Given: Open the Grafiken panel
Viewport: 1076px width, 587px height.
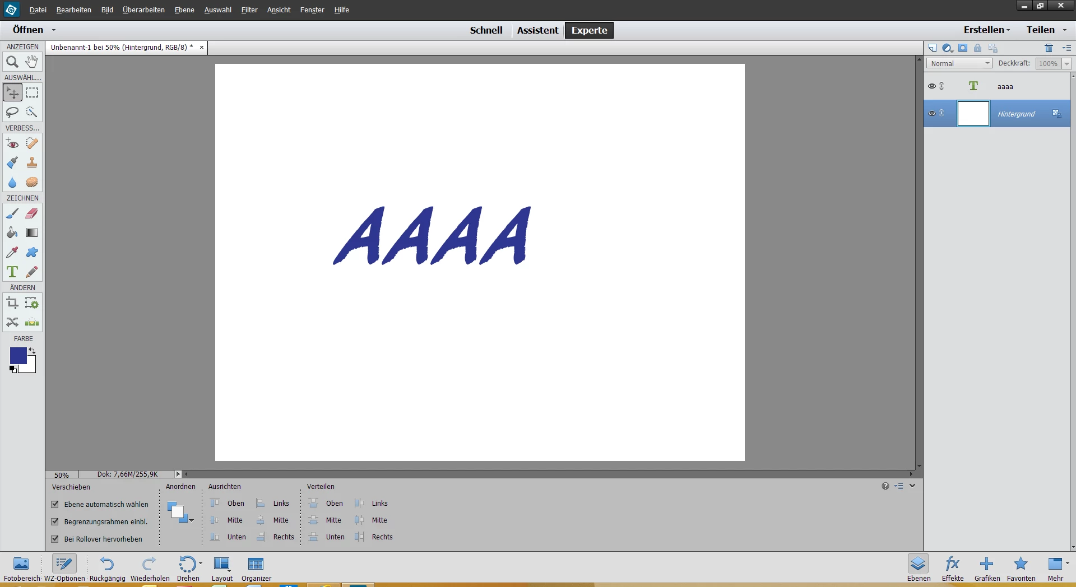Looking at the screenshot, I should click(987, 569).
